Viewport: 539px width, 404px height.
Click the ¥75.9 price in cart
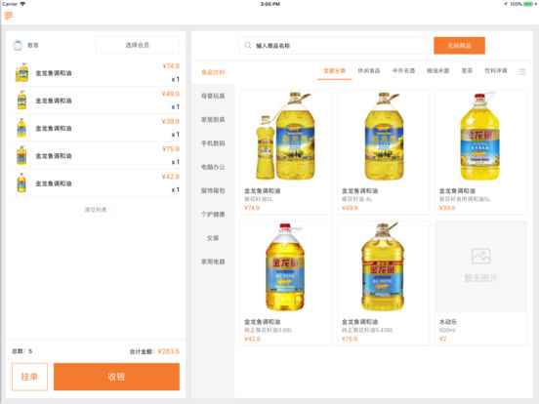[171, 148]
